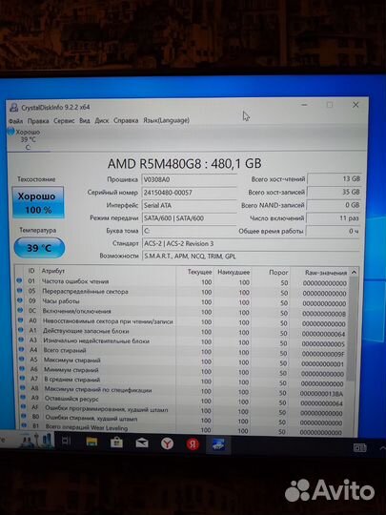Click the status icon for attribute 0C

coord(20,310)
